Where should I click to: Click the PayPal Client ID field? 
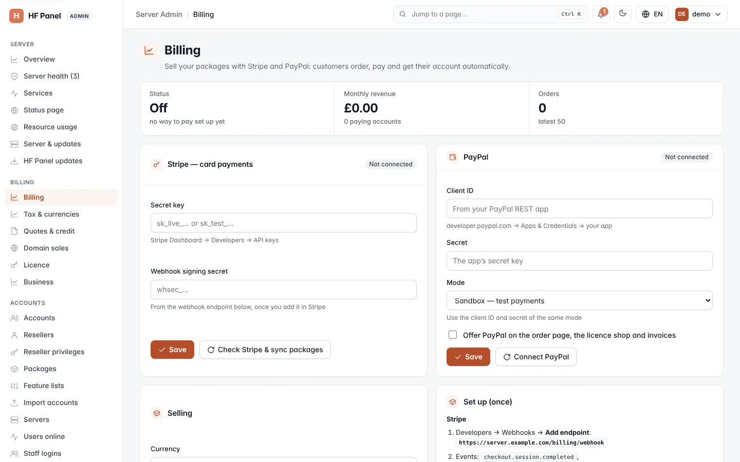click(x=580, y=208)
